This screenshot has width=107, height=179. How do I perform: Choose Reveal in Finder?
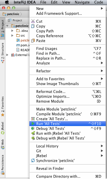67,168
